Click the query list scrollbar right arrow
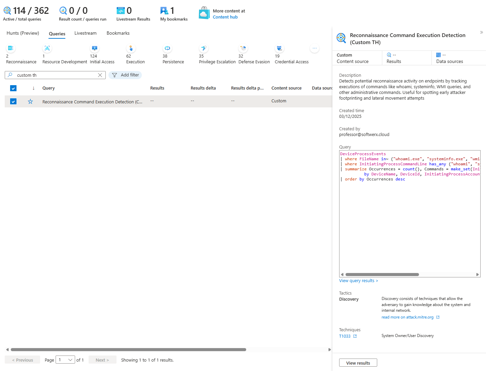This screenshot has height=371, width=486. tap(330, 349)
